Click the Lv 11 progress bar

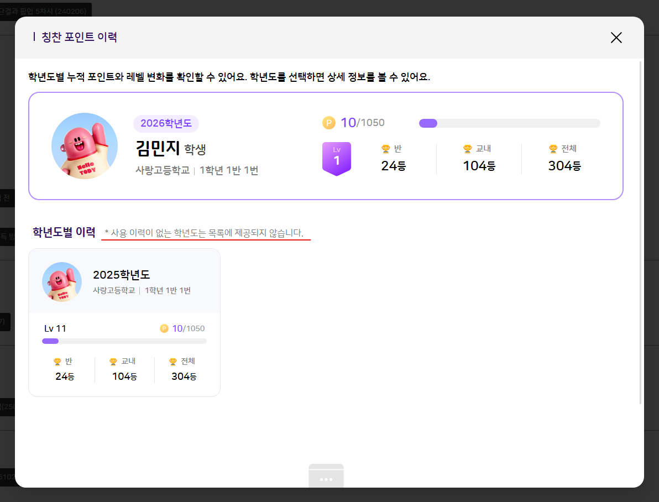(x=124, y=341)
